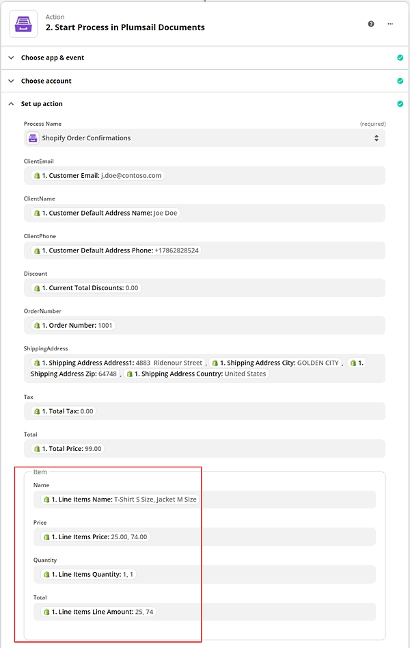Click the ClientName input field
The image size is (410, 648).
(x=204, y=213)
